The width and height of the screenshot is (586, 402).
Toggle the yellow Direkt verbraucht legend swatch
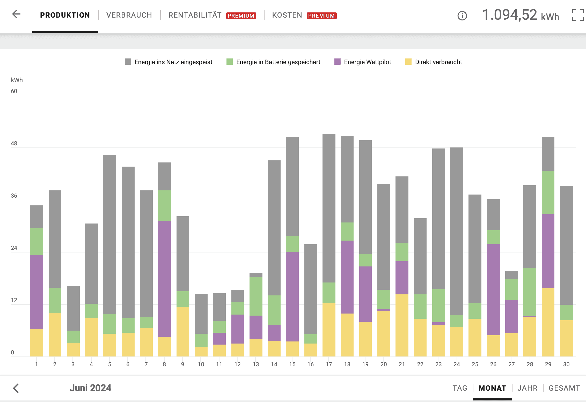point(408,62)
